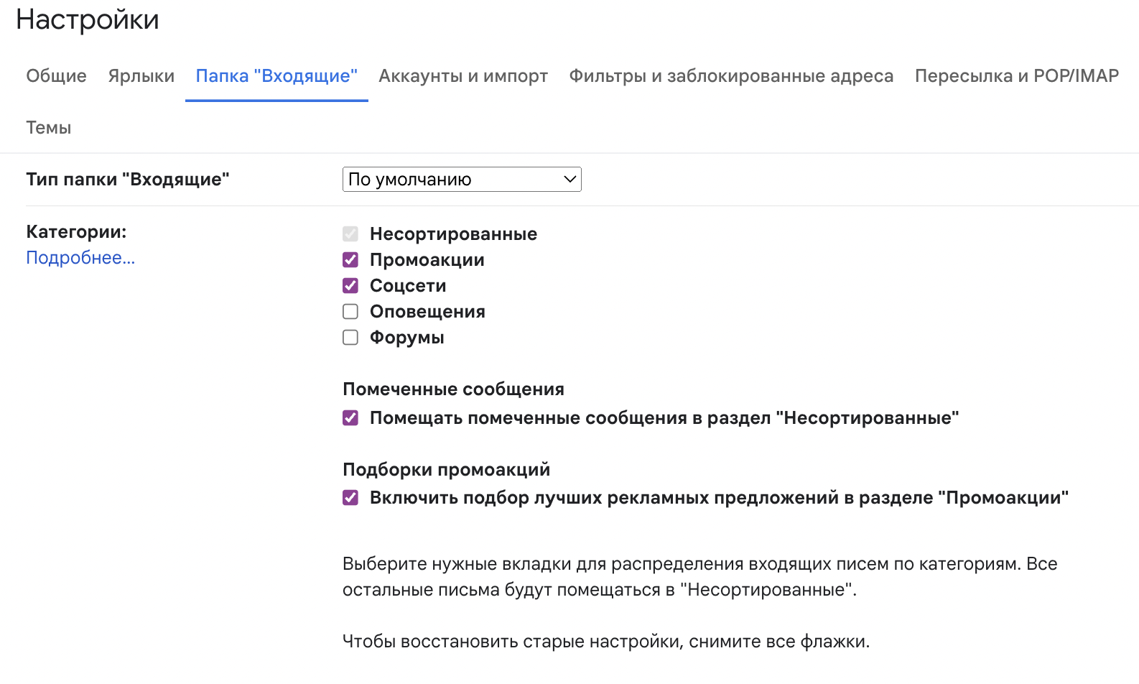Click the Подробнее... link under Категории
This screenshot has width=1139, height=684.
[80, 258]
